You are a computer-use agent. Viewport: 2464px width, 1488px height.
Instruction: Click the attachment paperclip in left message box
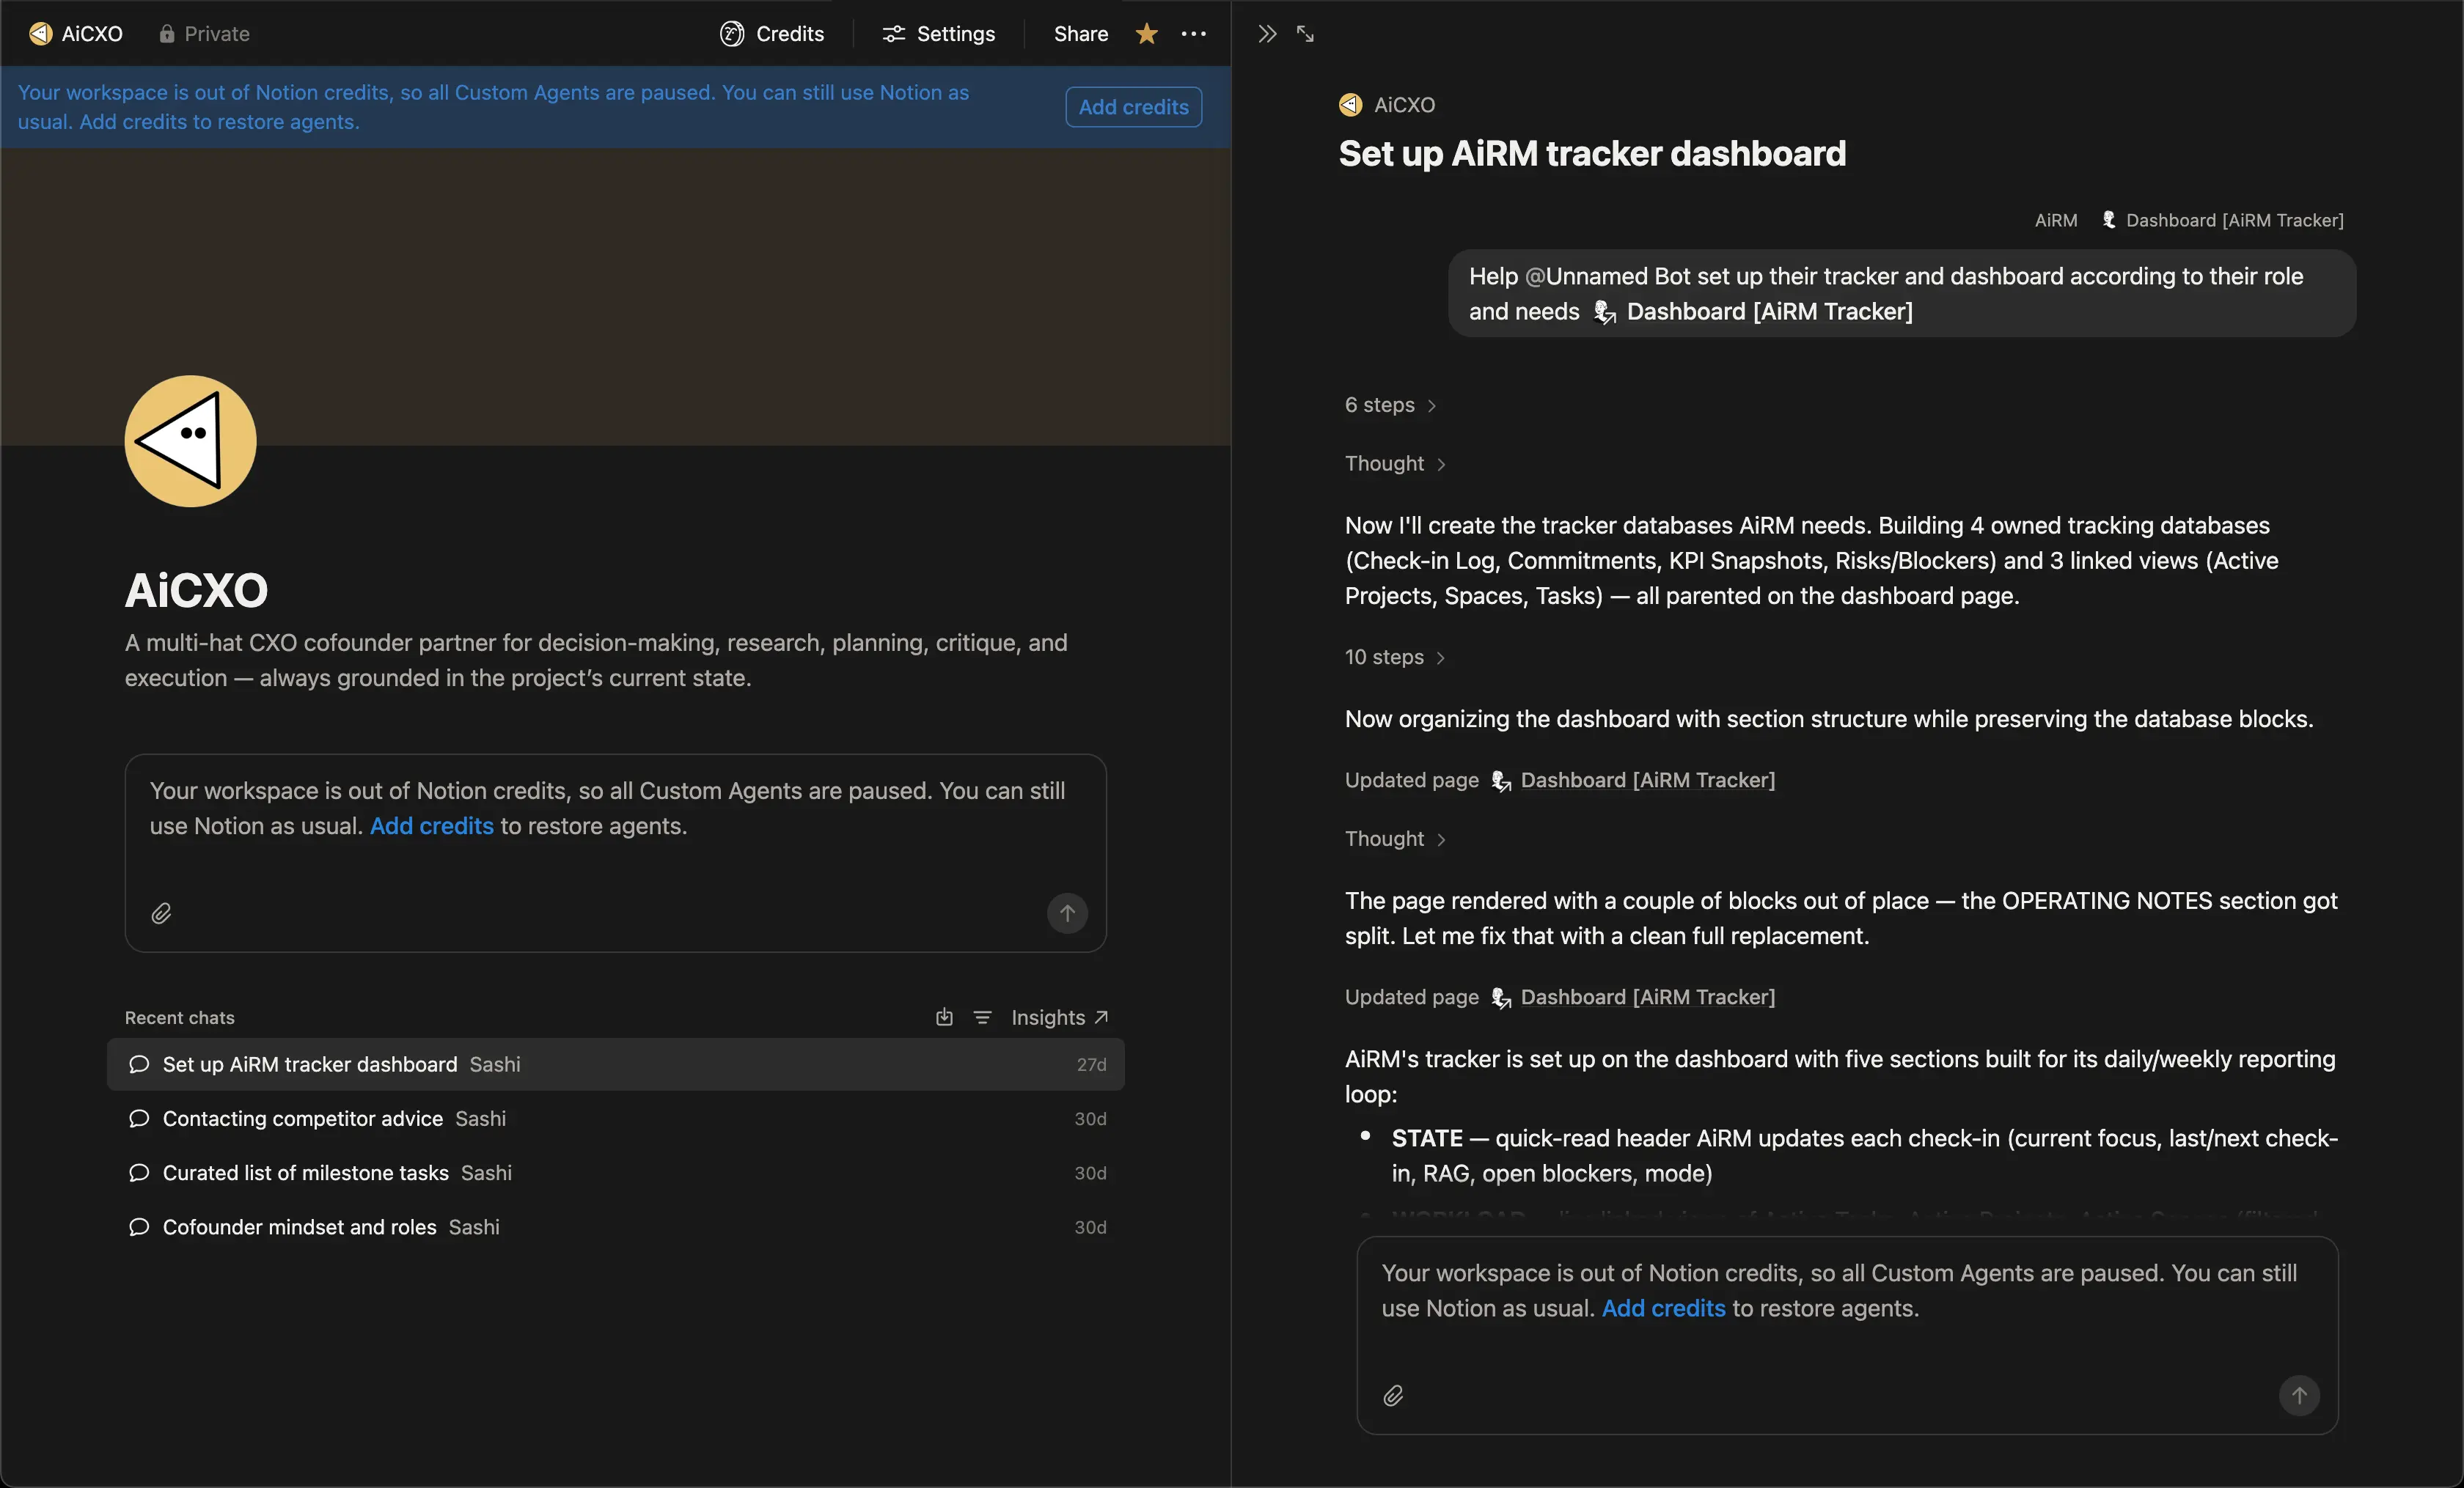pos(161,913)
